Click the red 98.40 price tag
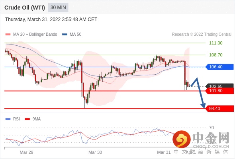This screenshot has width=235, height=159. point(219,109)
